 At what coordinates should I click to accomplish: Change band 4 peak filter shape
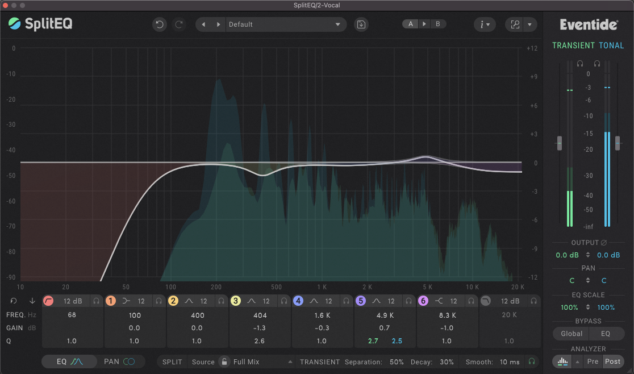314,301
